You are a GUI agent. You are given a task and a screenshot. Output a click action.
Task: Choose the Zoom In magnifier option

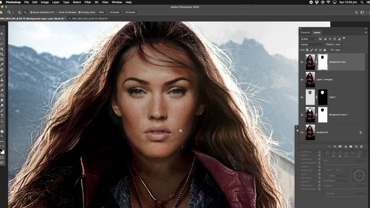click(x=19, y=12)
